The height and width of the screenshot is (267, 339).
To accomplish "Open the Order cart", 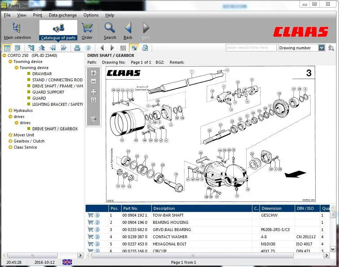I will pos(87,31).
